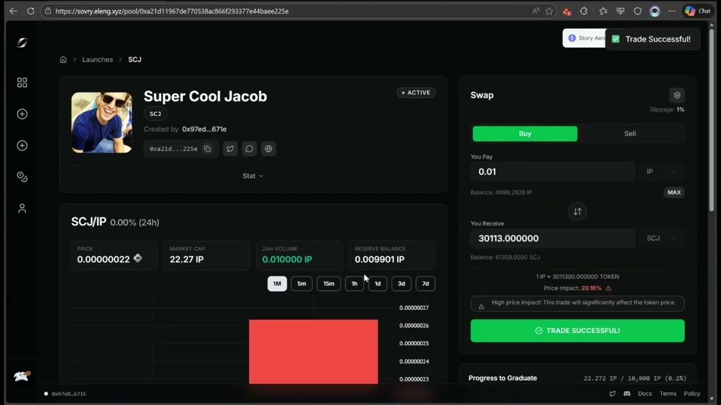The height and width of the screenshot is (405, 721).
Task: Select the 5m chart interval
Action: pos(301,283)
